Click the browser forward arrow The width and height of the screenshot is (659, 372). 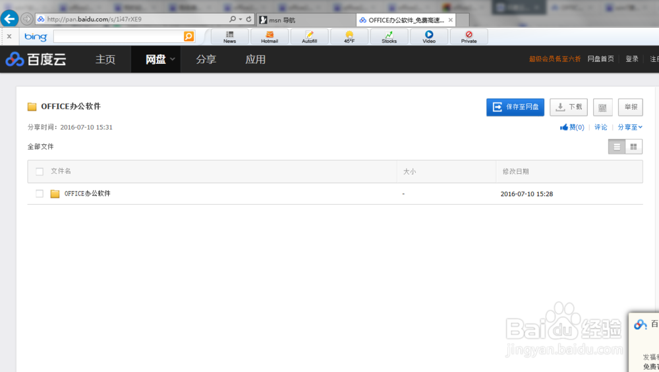26,19
